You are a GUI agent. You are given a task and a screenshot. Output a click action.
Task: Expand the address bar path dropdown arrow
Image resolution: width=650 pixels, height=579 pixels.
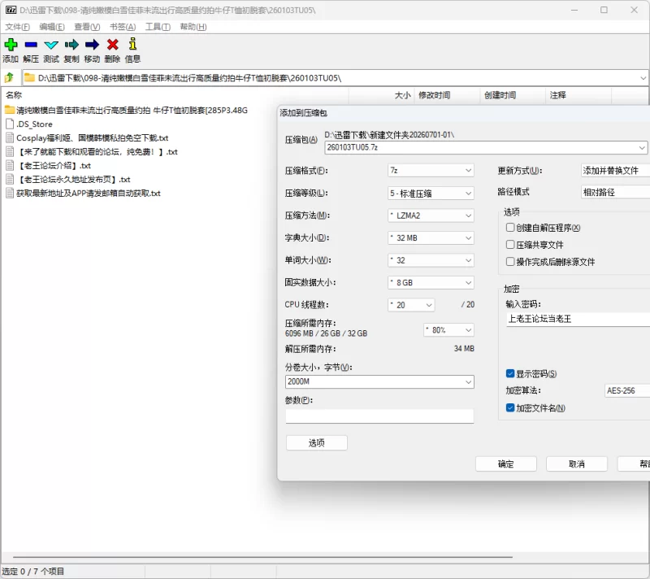643,78
